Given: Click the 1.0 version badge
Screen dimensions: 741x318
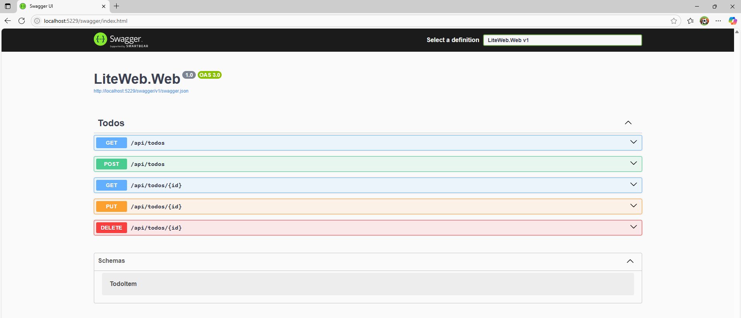Looking at the screenshot, I should (x=189, y=75).
